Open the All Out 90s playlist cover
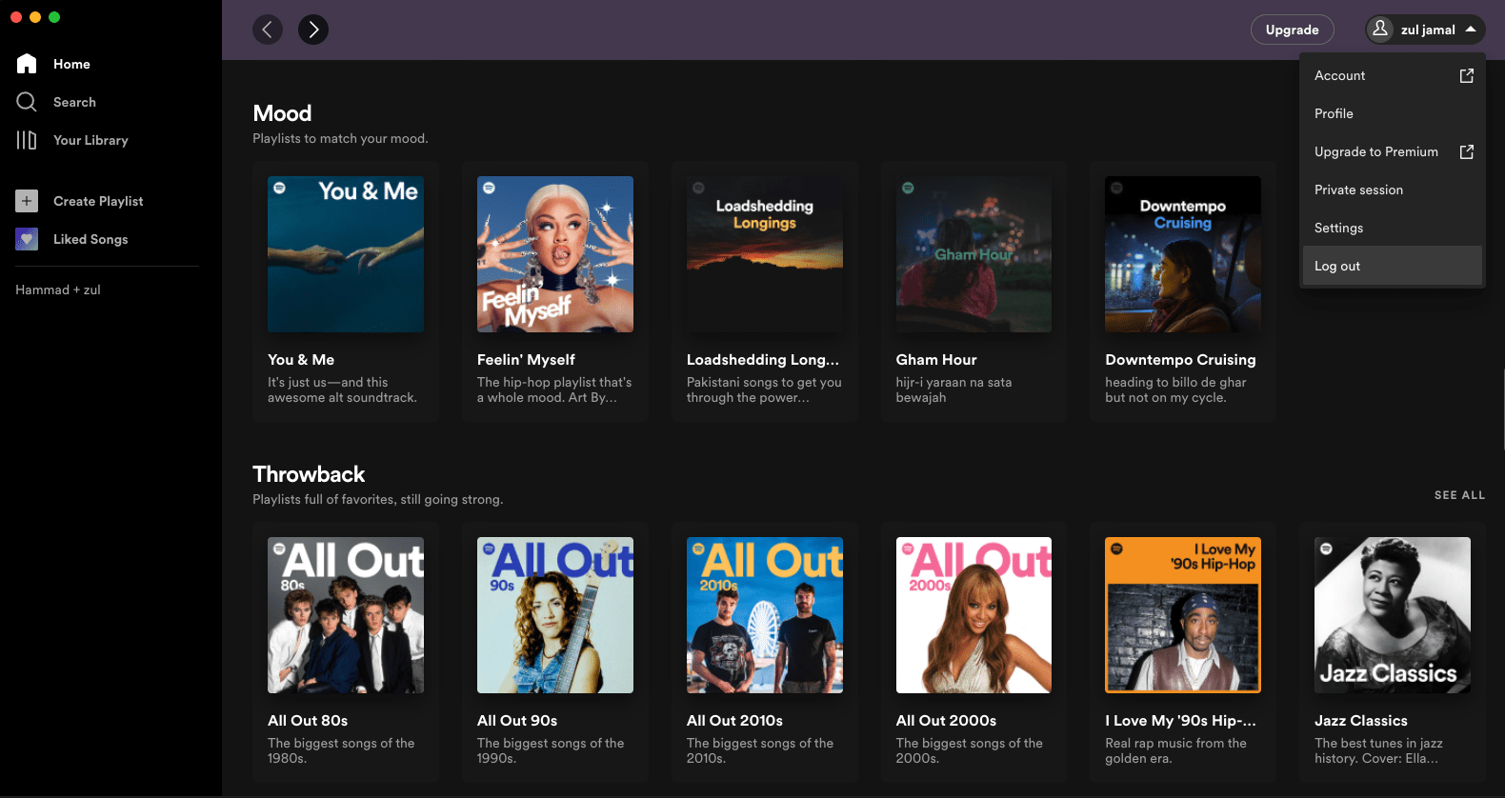 555,615
